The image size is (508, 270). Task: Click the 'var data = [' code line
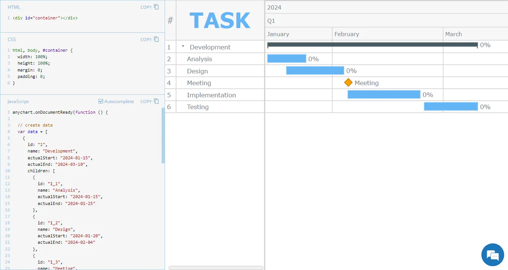pyautogui.click(x=32, y=132)
